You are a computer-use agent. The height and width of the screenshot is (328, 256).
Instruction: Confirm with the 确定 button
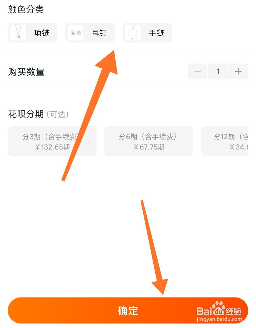(x=128, y=310)
